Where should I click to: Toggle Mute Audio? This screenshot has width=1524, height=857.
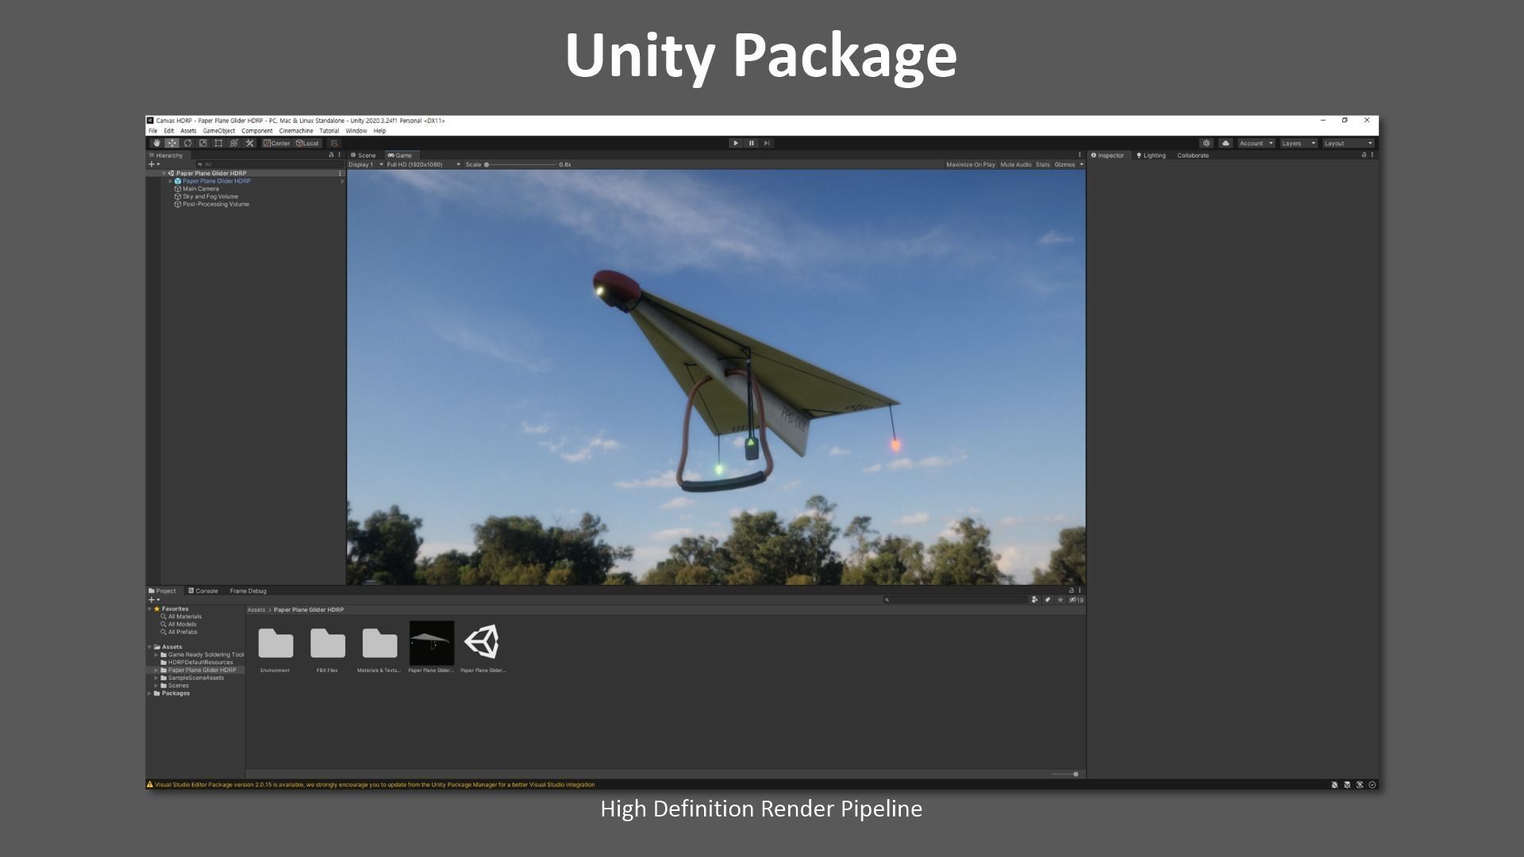tap(1015, 164)
